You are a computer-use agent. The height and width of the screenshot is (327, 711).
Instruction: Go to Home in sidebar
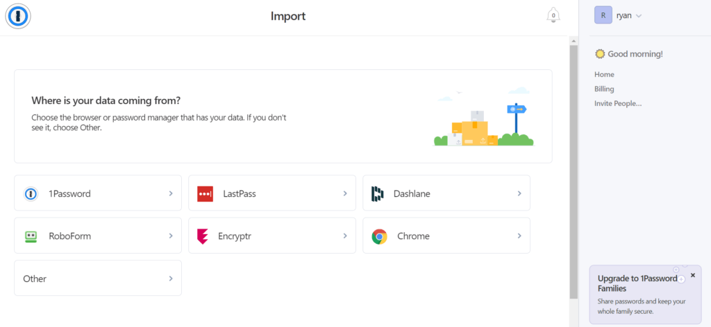604,75
